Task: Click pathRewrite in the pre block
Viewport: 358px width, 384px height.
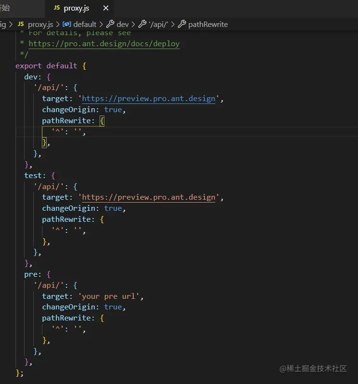Action: pyautogui.click(x=66, y=318)
